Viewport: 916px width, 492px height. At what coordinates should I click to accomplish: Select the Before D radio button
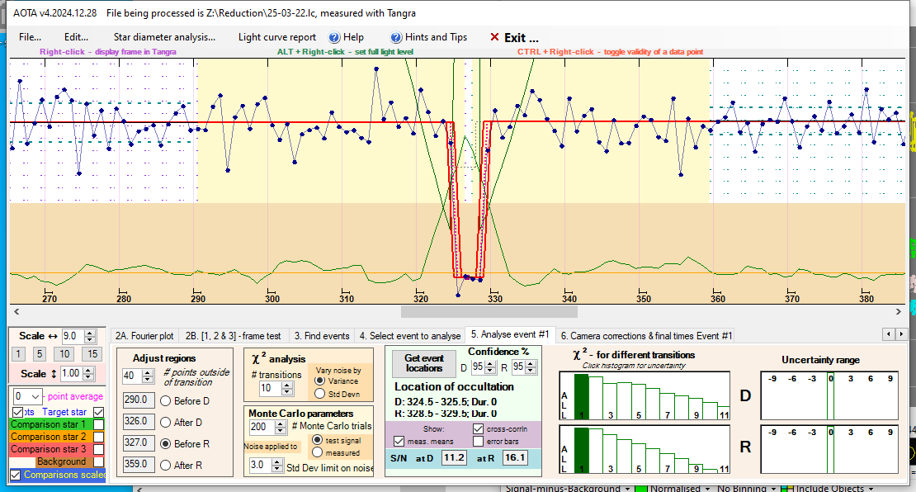165,401
